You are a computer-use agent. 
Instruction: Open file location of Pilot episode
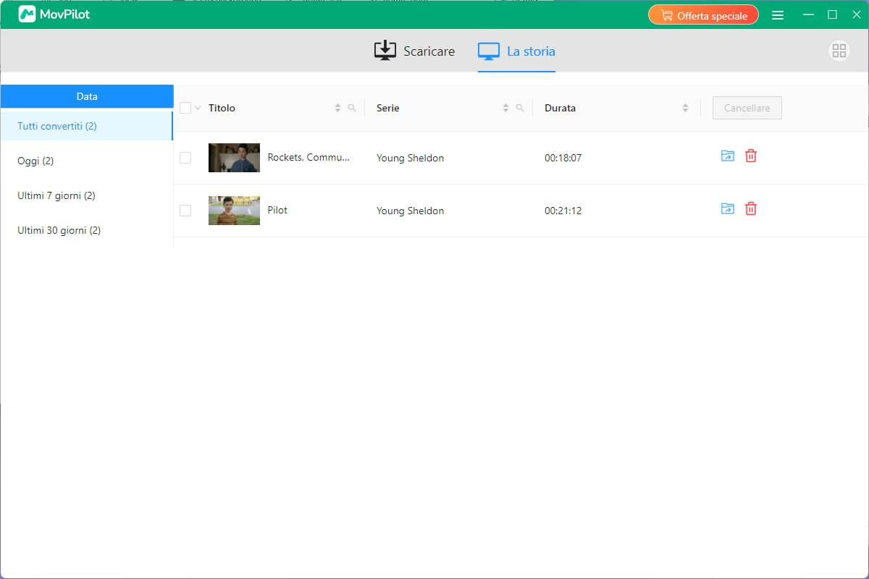click(727, 208)
